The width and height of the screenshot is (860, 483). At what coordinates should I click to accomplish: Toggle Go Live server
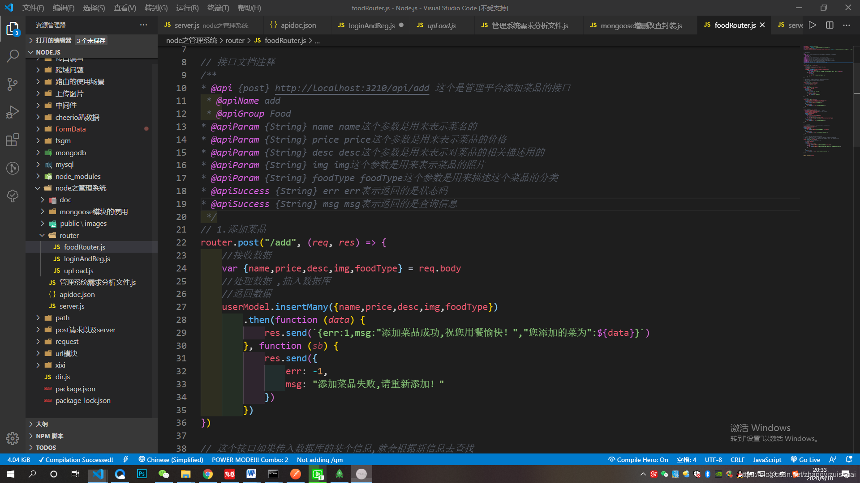(805, 459)
